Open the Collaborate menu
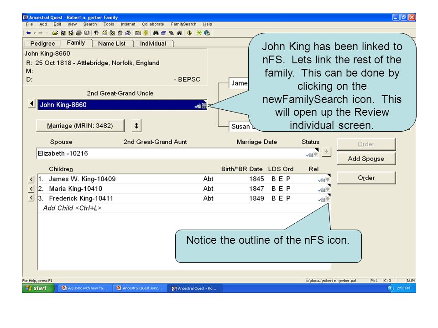 pos(153,24)
